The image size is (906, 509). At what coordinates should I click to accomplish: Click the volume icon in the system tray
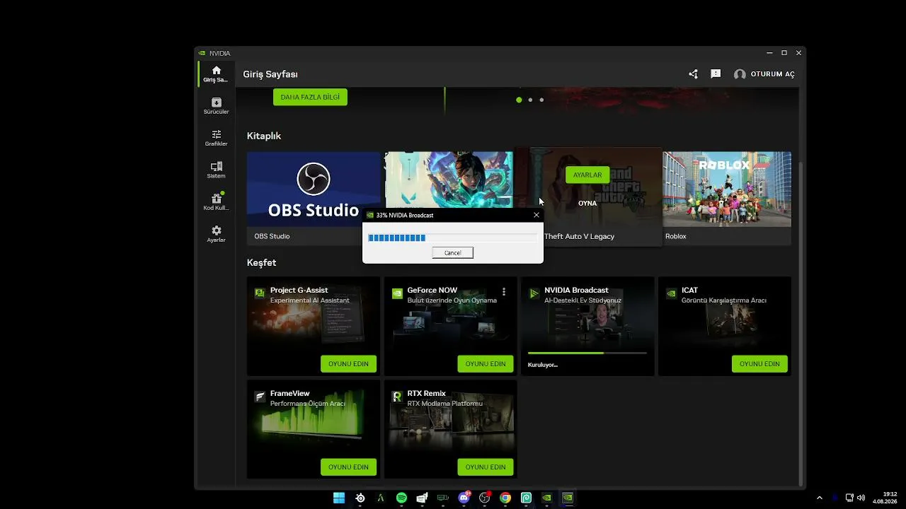861,498
